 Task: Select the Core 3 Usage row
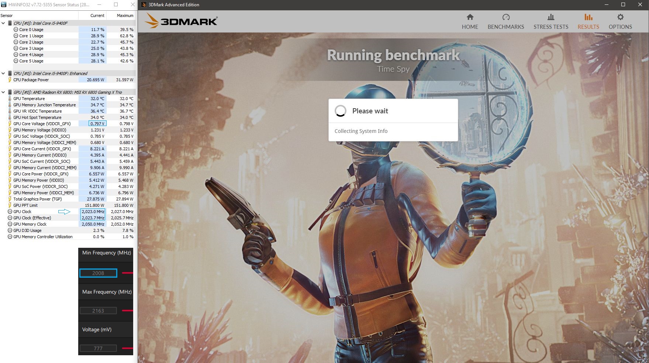68,48
